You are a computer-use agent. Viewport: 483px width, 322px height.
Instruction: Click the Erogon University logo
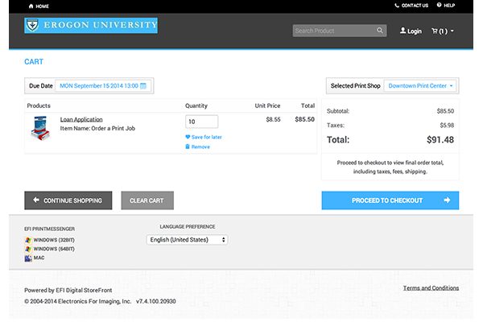[91, 26]
